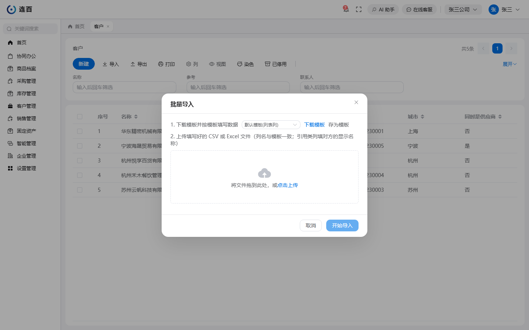
Task: Toggle the select-all header checkbox
Action: [80, 117]
